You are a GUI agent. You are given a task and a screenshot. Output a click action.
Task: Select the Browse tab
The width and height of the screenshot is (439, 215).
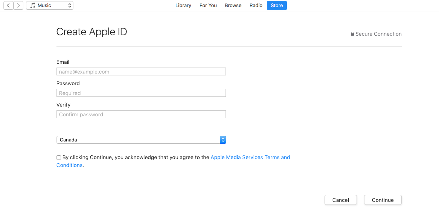click(x=233, y=5)
